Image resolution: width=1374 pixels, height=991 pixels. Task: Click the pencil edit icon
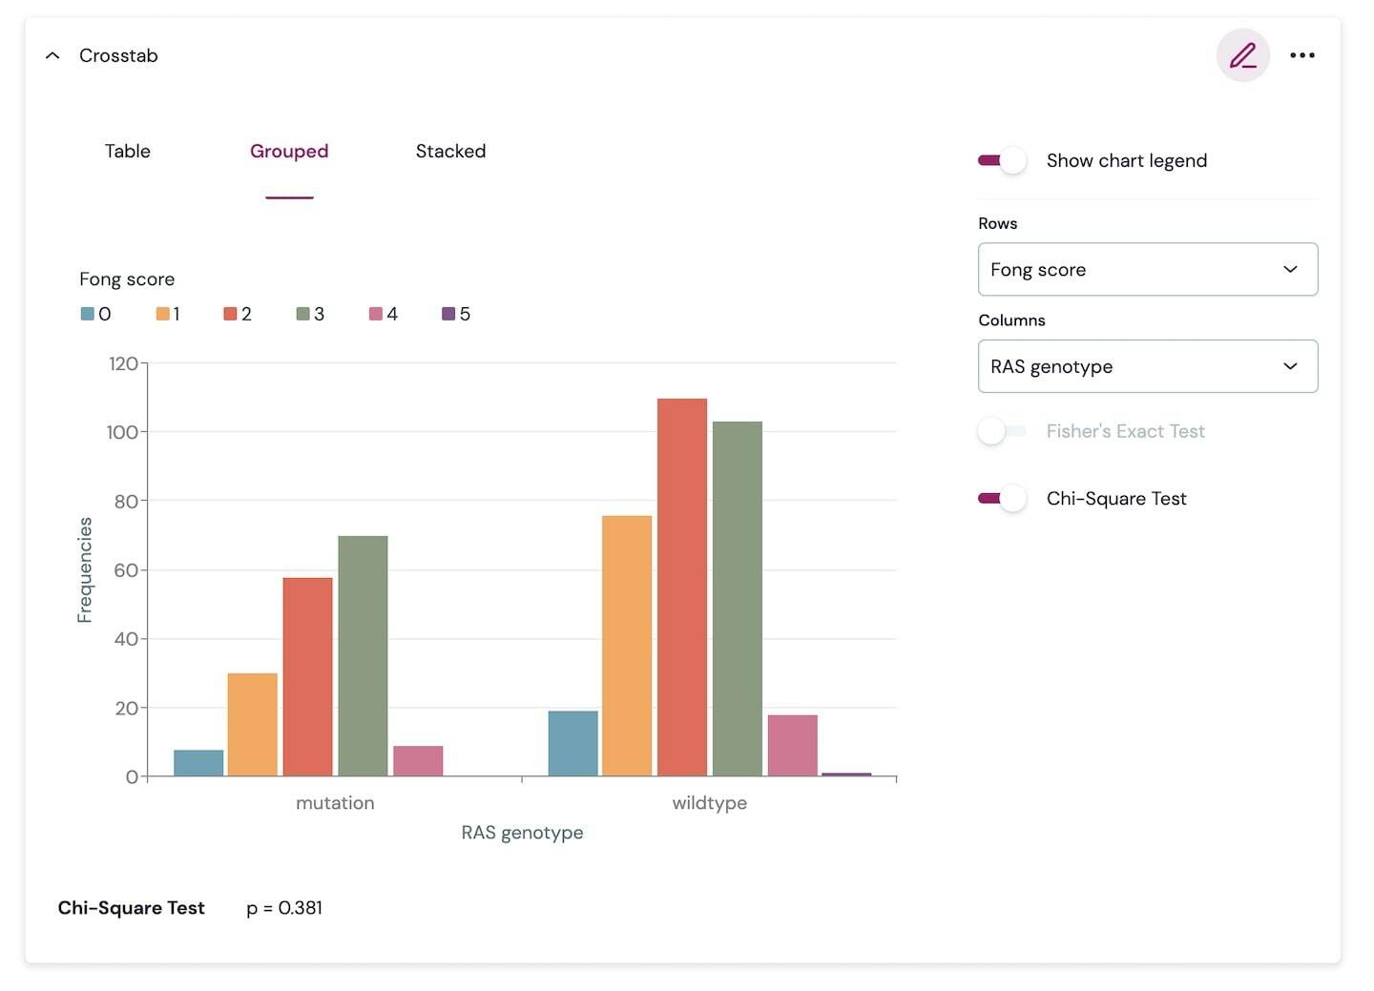pyautogui.click(x=1242, y=55)
